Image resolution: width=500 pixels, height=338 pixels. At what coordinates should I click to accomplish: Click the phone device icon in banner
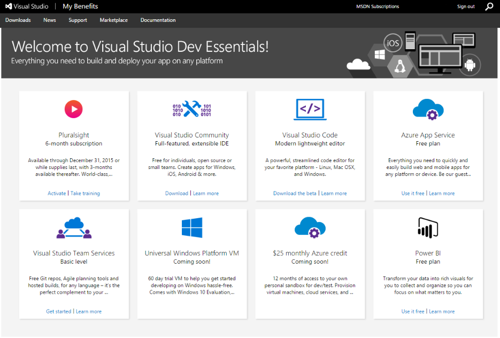(410, 41)
